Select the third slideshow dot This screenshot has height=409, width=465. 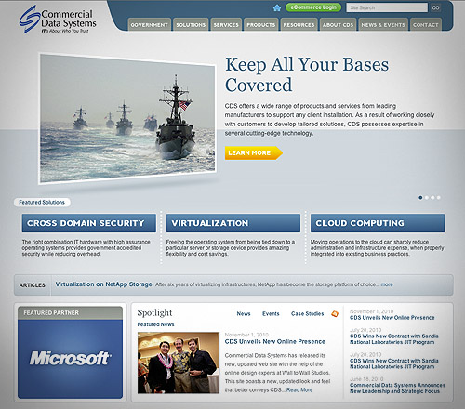(432, 197)
